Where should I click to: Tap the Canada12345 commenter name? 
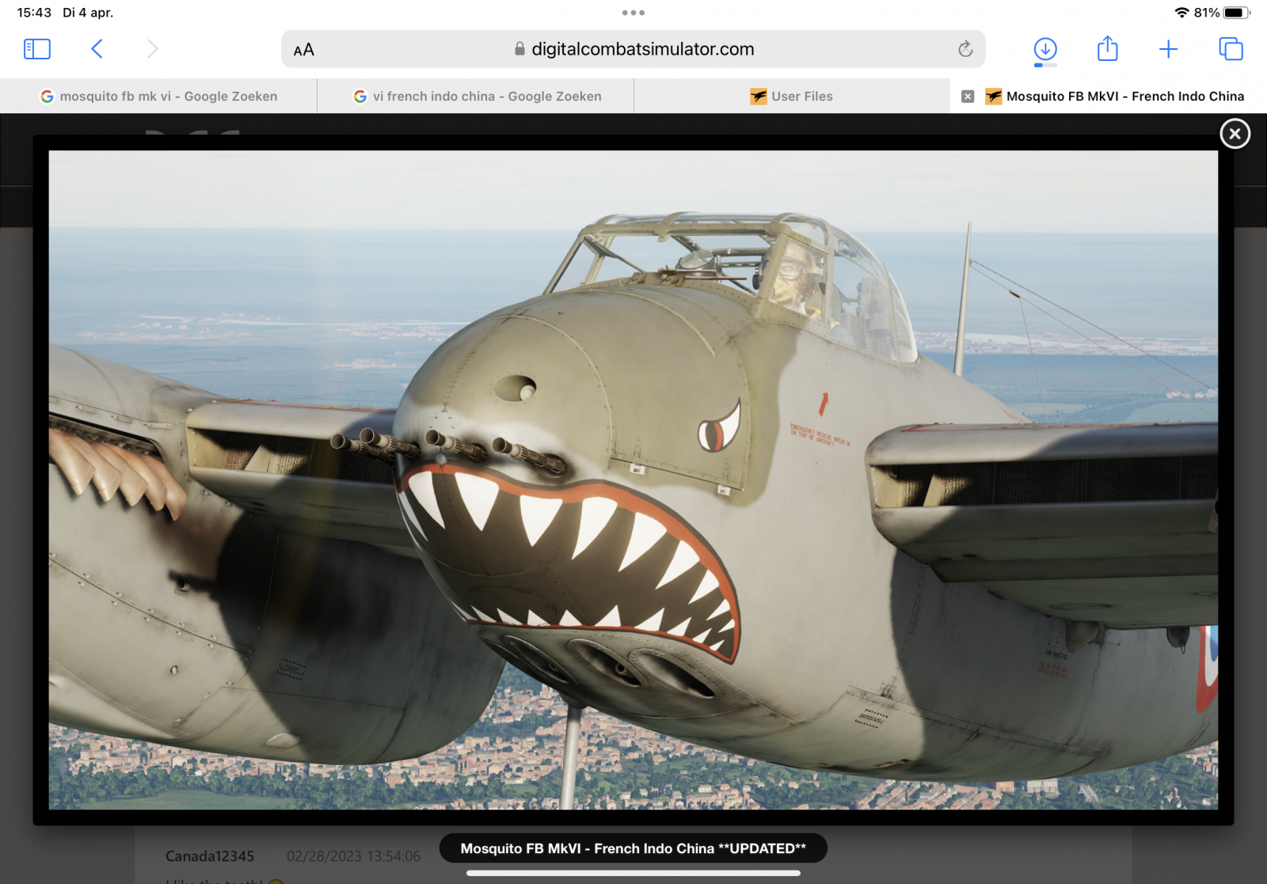(x=210, y=856)
